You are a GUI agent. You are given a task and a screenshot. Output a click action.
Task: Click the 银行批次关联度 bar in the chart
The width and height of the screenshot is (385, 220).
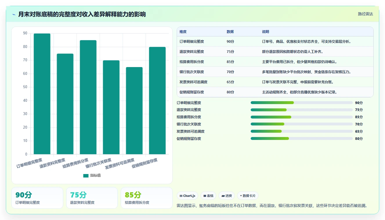pyautogui.click(x=111, y=107)
